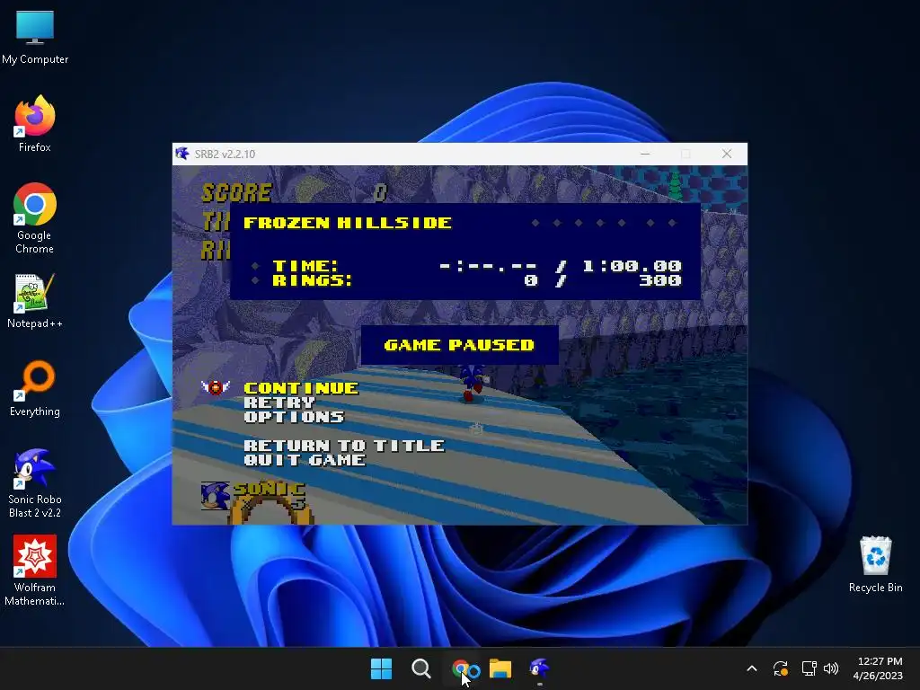The image size is (920, 690).
Task: Open Notepad++ desktop shortcut
Action: (x=35, y=301)
